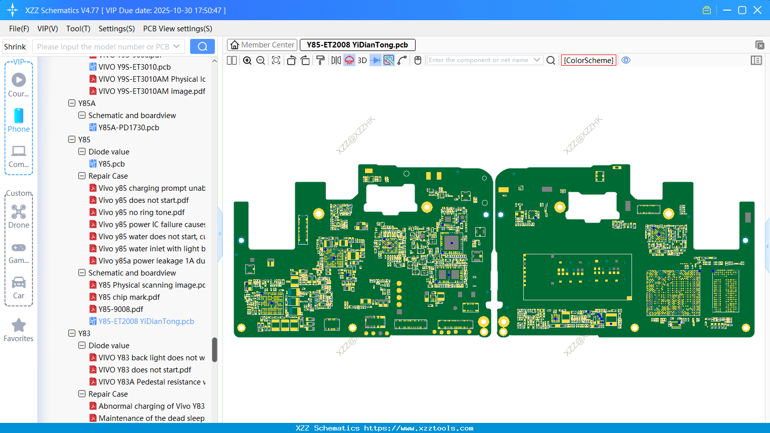Screen dimensions: 770x433
Task: Open the Y85.pcb file
Action: tap(112, 164)
